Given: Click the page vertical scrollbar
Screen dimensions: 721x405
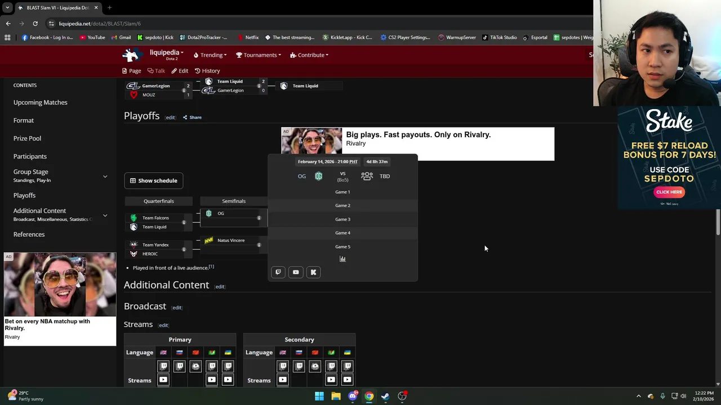Looking at the screenshot, I should [x=718, y=222].
